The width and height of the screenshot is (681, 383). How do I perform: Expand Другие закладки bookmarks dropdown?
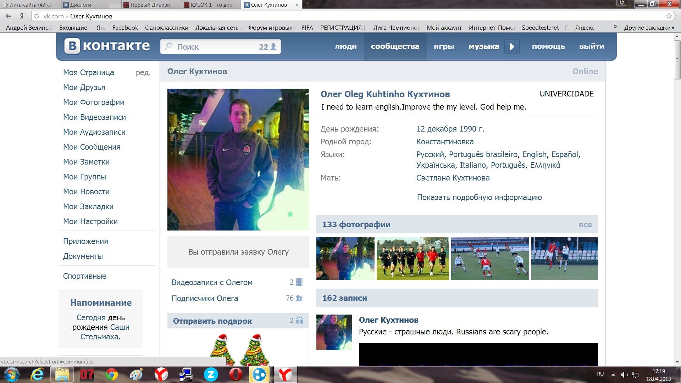click(649, 28)
